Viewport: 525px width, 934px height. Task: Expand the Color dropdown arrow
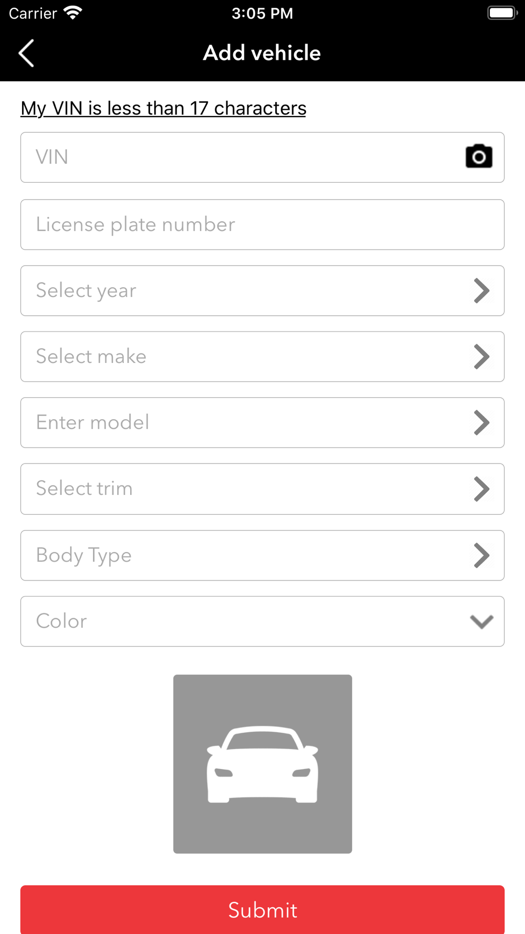point(481,621)
